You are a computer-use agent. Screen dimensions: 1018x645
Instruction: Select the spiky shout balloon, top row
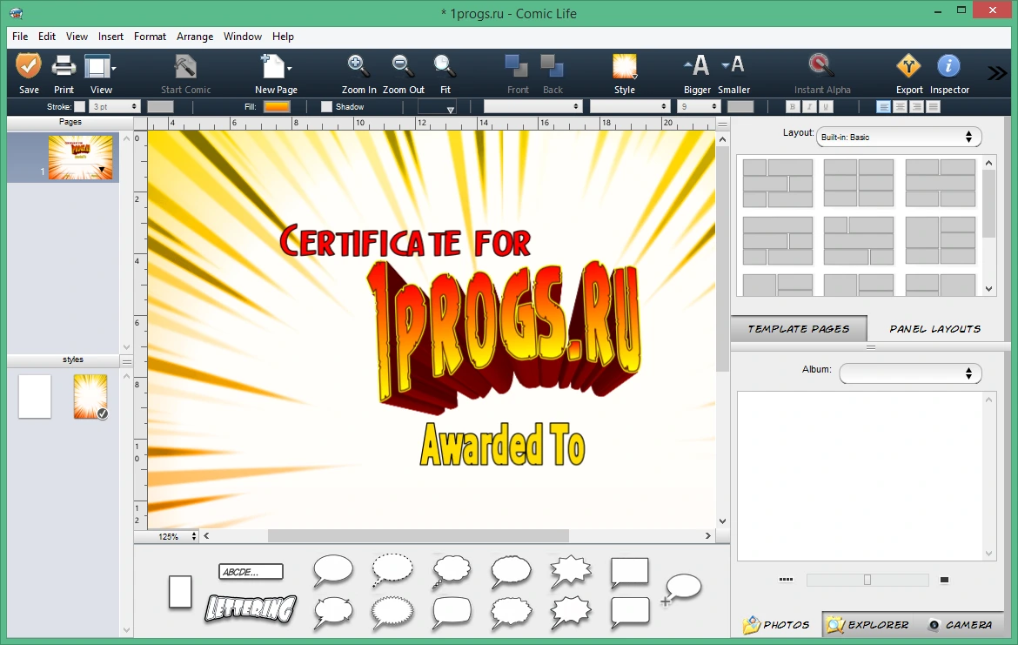pos(571,572)
